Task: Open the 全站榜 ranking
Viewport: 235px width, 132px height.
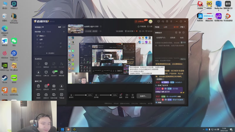Action: click(x=120, y=31)
